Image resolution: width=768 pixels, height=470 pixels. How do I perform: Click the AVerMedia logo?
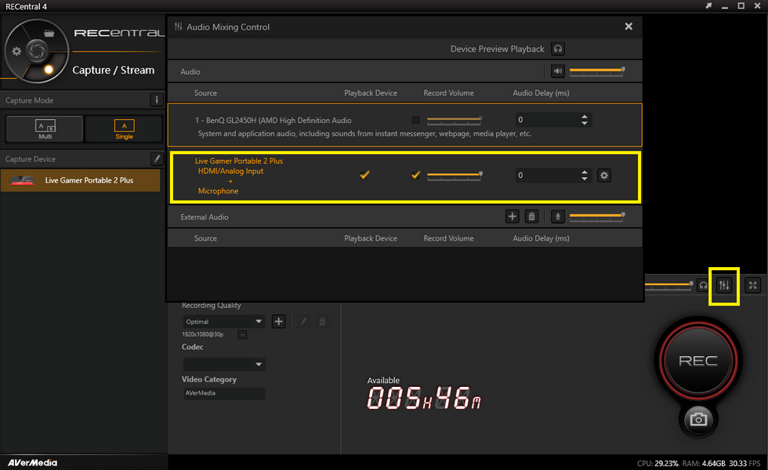[32, 463]
